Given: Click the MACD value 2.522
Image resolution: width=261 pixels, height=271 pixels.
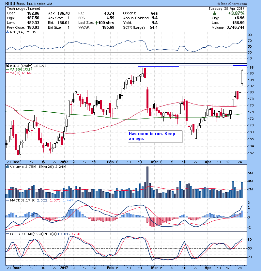Looking at the screenshot, I should point(42,200).
